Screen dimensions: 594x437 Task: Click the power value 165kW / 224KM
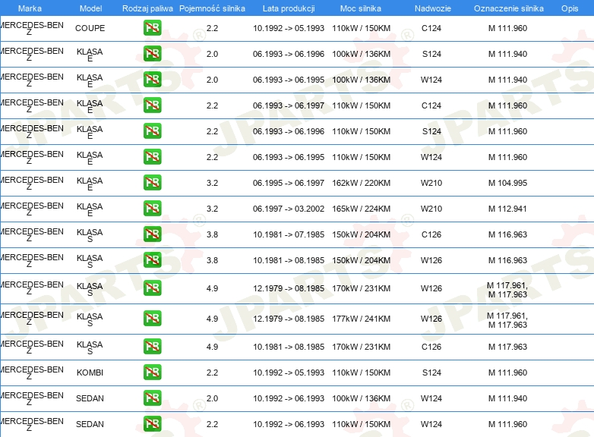pos(361,209)
